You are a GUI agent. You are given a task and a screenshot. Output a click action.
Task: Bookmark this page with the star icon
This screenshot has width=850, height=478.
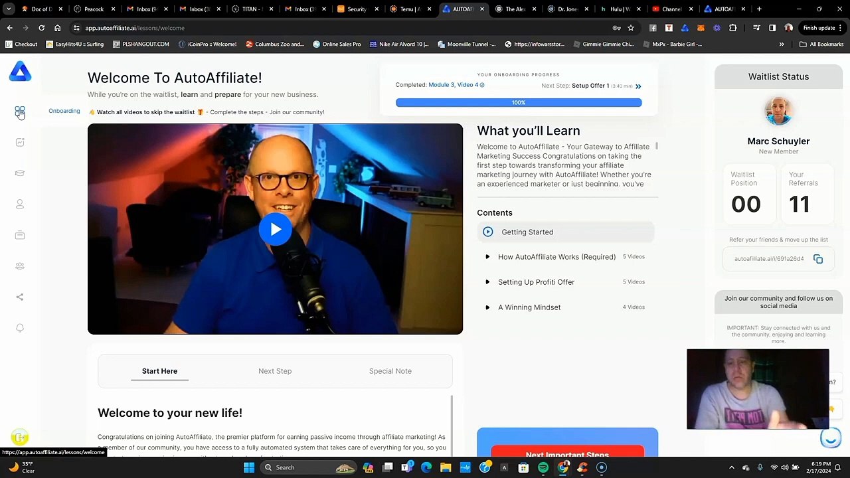[631, 28]
